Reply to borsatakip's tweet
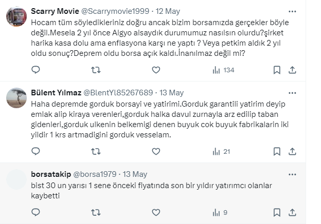The width and height of the screenshot is (321, 224). 35,212
